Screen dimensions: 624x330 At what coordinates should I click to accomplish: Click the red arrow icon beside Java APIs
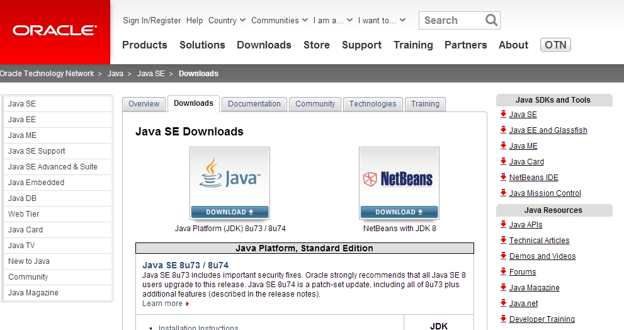503,224
